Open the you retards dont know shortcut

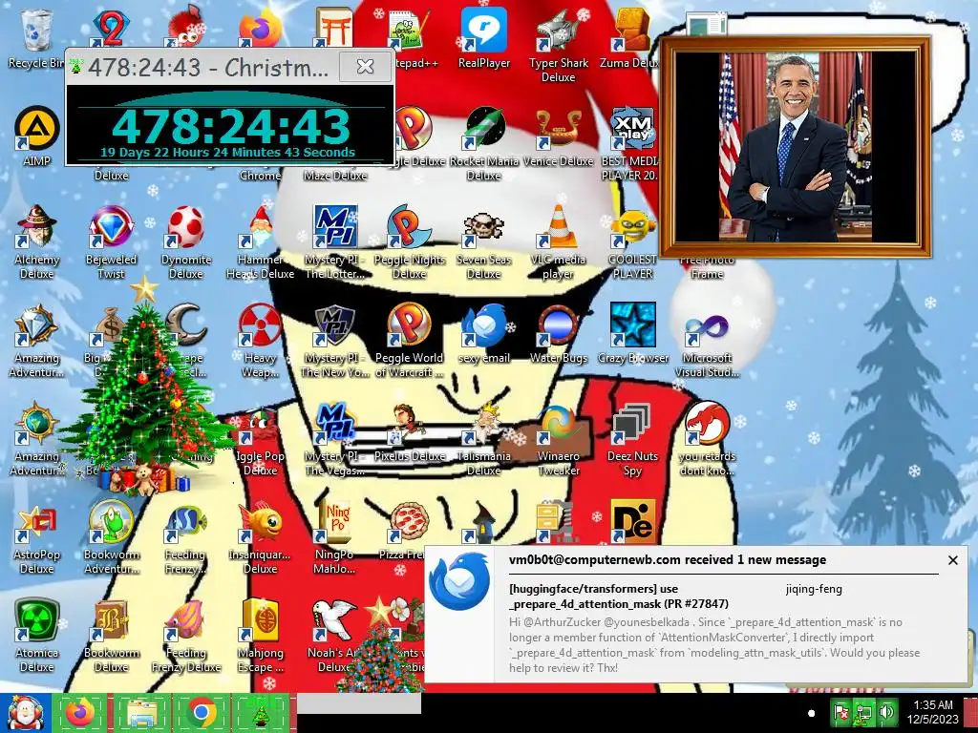pyautogui.click(x=708, y=439)
